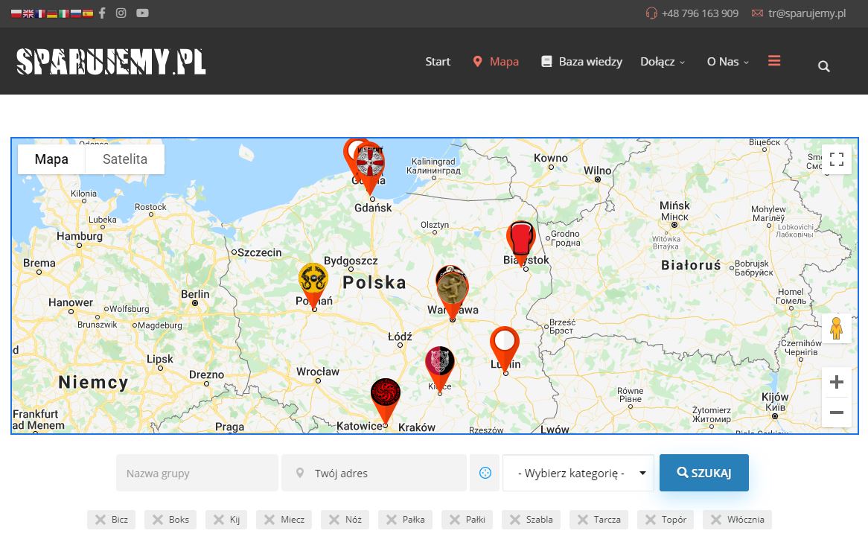This screenshot has height=545, width=868.
Task: Expand the O Nas menu
Action: 727,62
